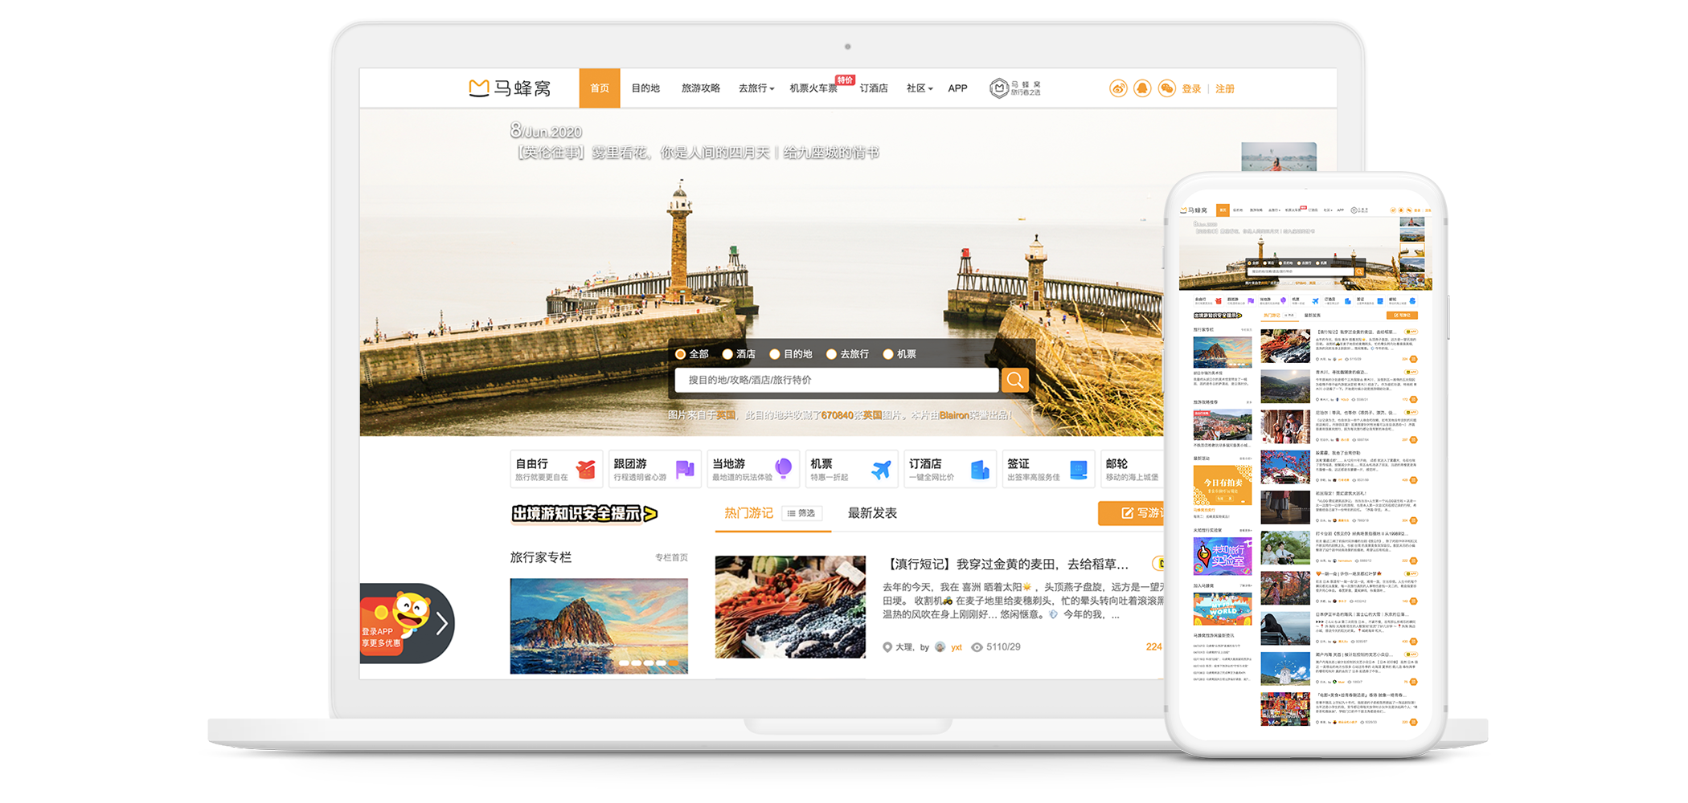
Task: Click the 写游记 orange button
Action: coord(1133,513)
